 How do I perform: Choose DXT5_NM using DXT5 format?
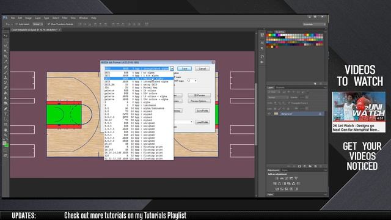(x=139, y=84)
